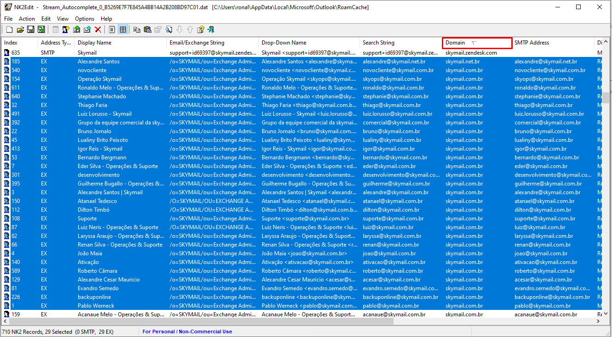Click the contact icon for Bruno Jornalo row

7,131
